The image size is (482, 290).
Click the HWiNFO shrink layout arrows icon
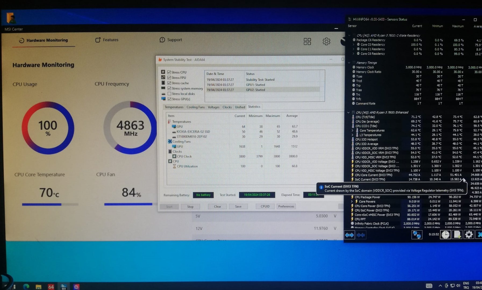[x=361, y=235]
